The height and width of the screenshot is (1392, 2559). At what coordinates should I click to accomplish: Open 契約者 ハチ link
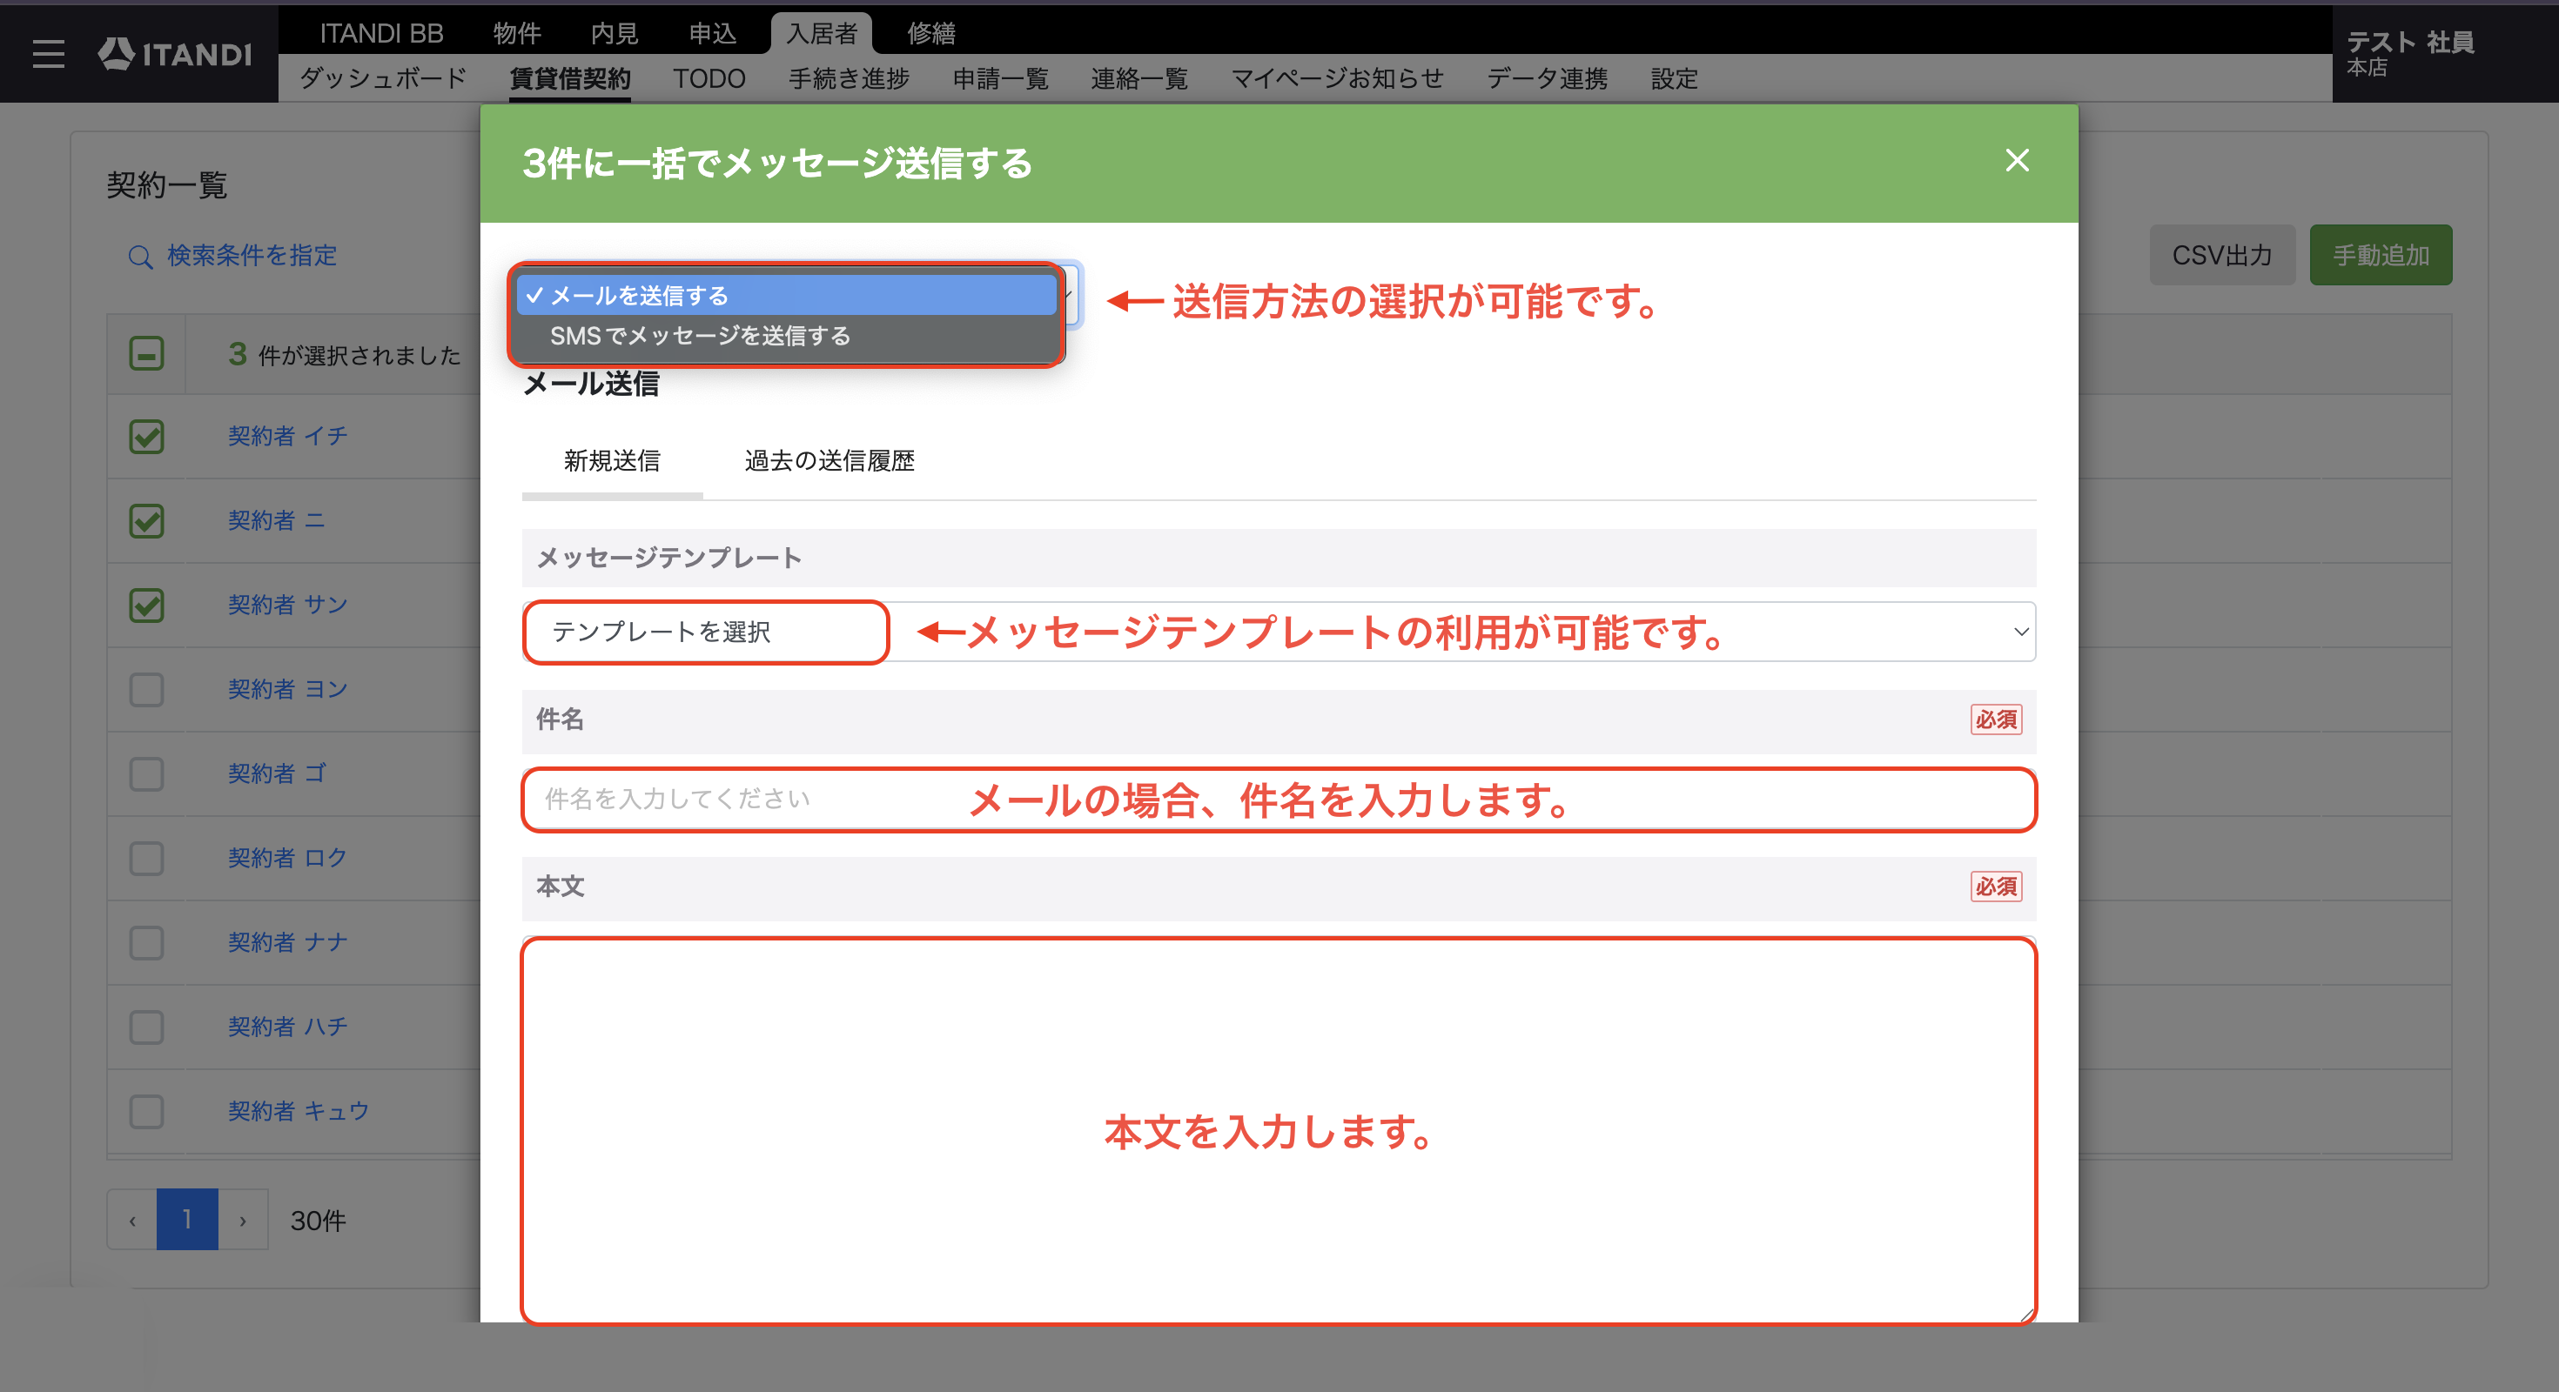pyautogui.click(x=288, y=1027)
